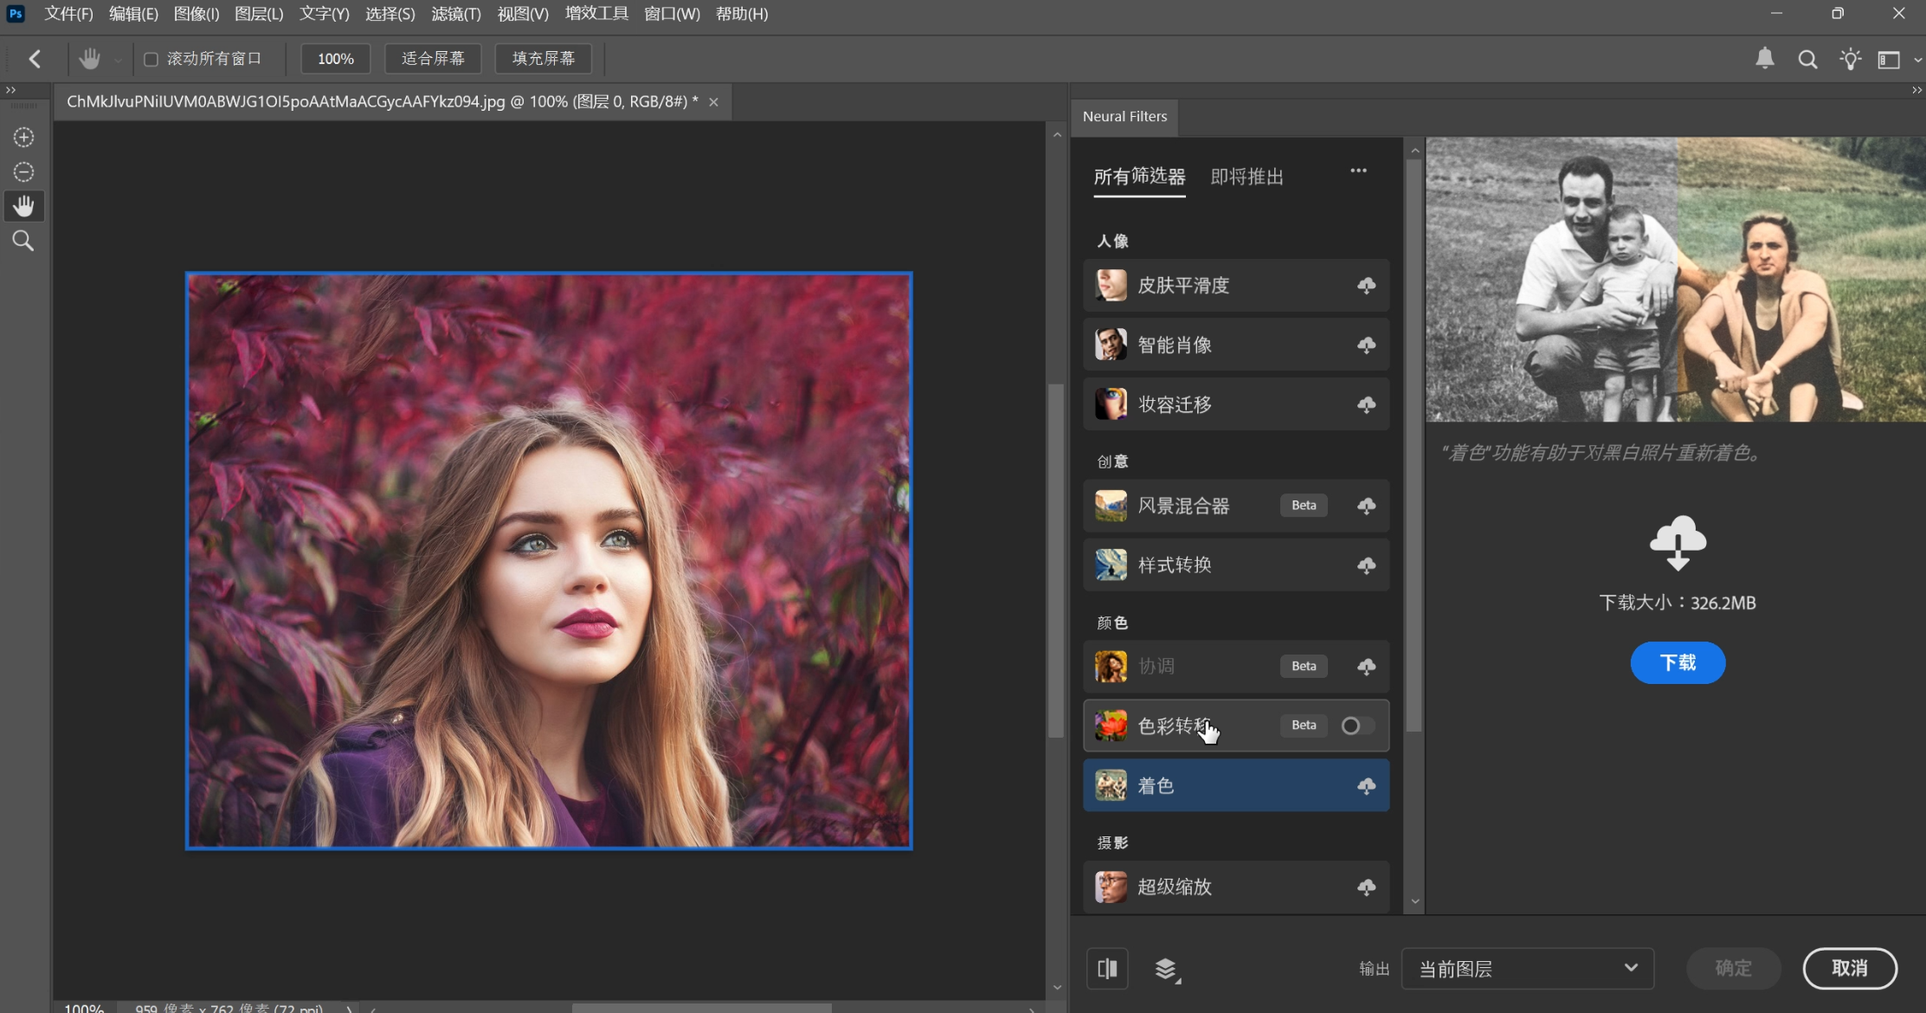Open the three-dots more options menu
The width and height of the screenshot is (1926, 1013).
click(1358, 171)
